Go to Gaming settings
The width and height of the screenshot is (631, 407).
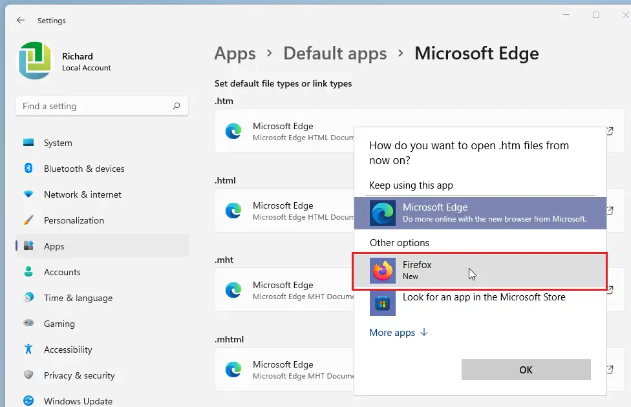click(102, 324)
